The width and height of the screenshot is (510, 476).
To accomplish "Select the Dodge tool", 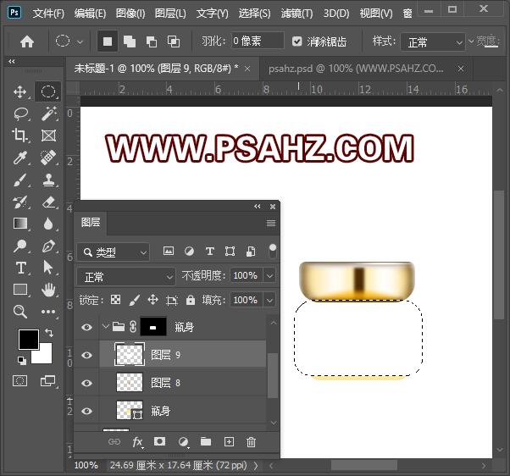I will click(20, 246).
